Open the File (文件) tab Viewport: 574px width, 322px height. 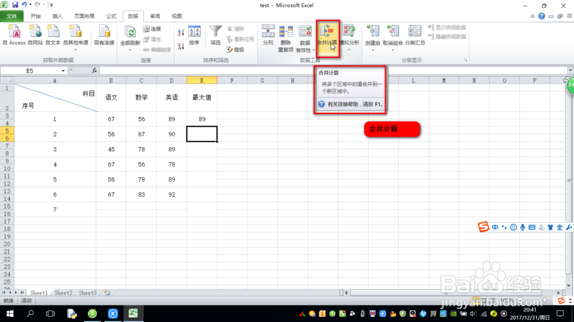point(11,16)
